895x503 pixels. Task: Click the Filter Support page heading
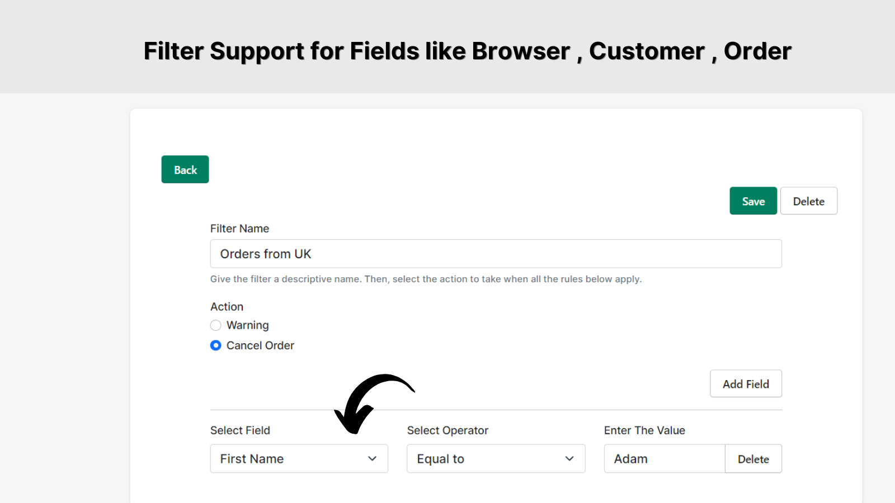[x=468, y=51]
